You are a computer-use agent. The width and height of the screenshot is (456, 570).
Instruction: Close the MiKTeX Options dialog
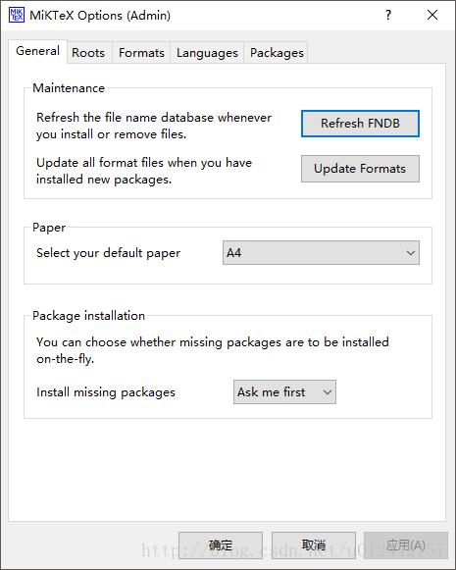tap(432, 15)
